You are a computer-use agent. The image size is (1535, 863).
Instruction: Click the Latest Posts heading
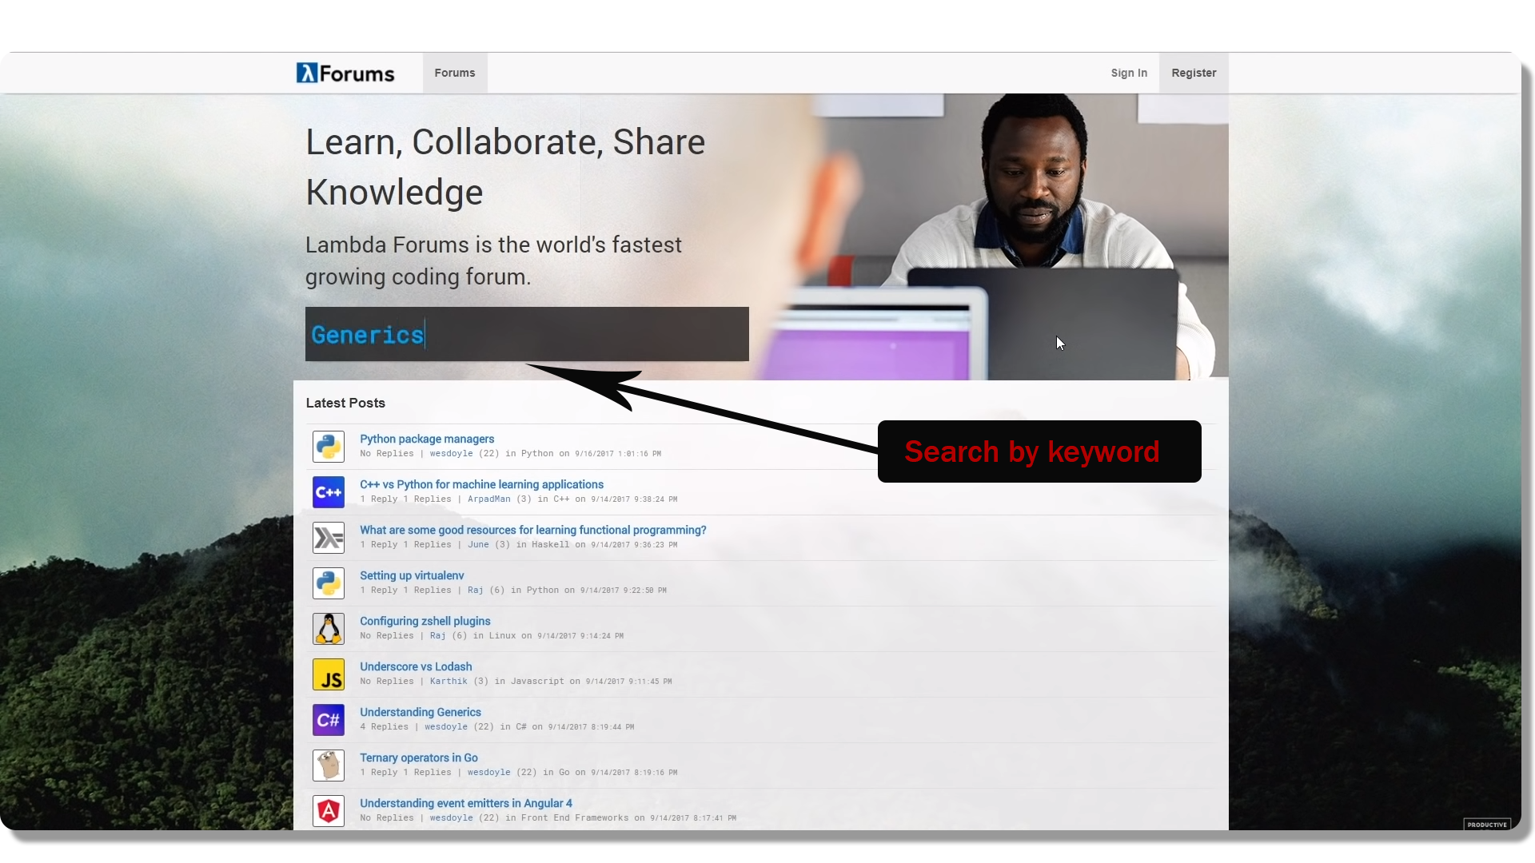pos(345,403)
